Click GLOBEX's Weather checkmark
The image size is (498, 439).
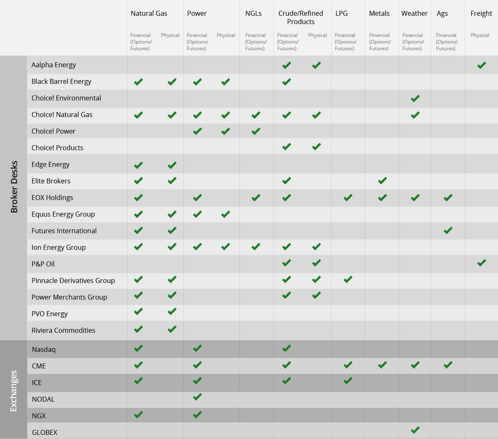[x=415, y=429]
